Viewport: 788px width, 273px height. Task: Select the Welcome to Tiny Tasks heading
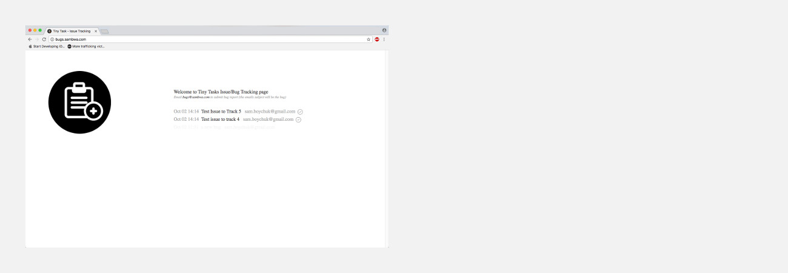(221, 92)
